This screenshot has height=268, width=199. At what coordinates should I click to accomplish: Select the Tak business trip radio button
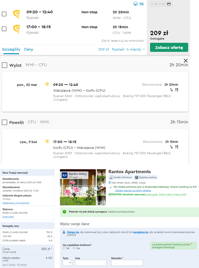click(x=64, y=248)
